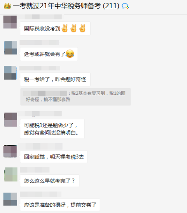Open avatar of sender of 国际税收没考到
This screenshot has height=213, width=187.
coord(10,22)
